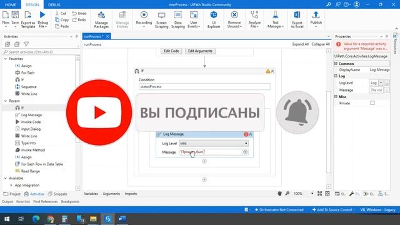Collapse the Recent tree group
The image size is (400, 225).
[x=6, y=101]
